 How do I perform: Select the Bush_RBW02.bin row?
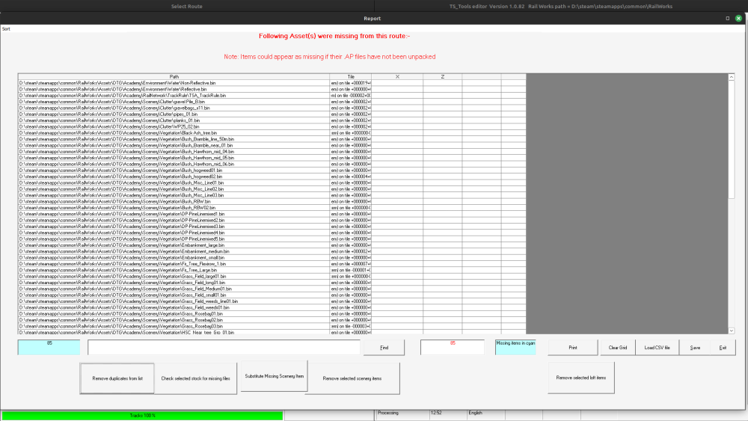coord(272,208)
